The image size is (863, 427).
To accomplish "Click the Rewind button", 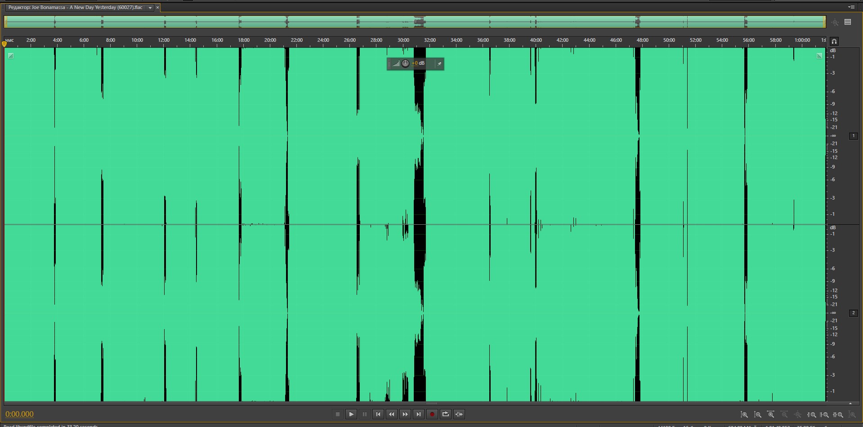I will [392, 414].
